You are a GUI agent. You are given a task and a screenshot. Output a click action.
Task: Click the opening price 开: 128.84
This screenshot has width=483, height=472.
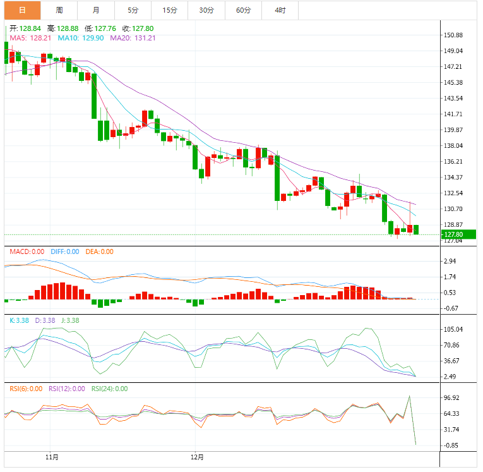(25, 28)
